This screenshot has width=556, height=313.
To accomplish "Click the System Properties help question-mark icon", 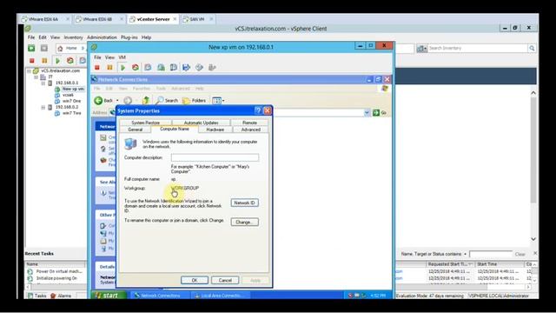I will click(x=258, y=110).
